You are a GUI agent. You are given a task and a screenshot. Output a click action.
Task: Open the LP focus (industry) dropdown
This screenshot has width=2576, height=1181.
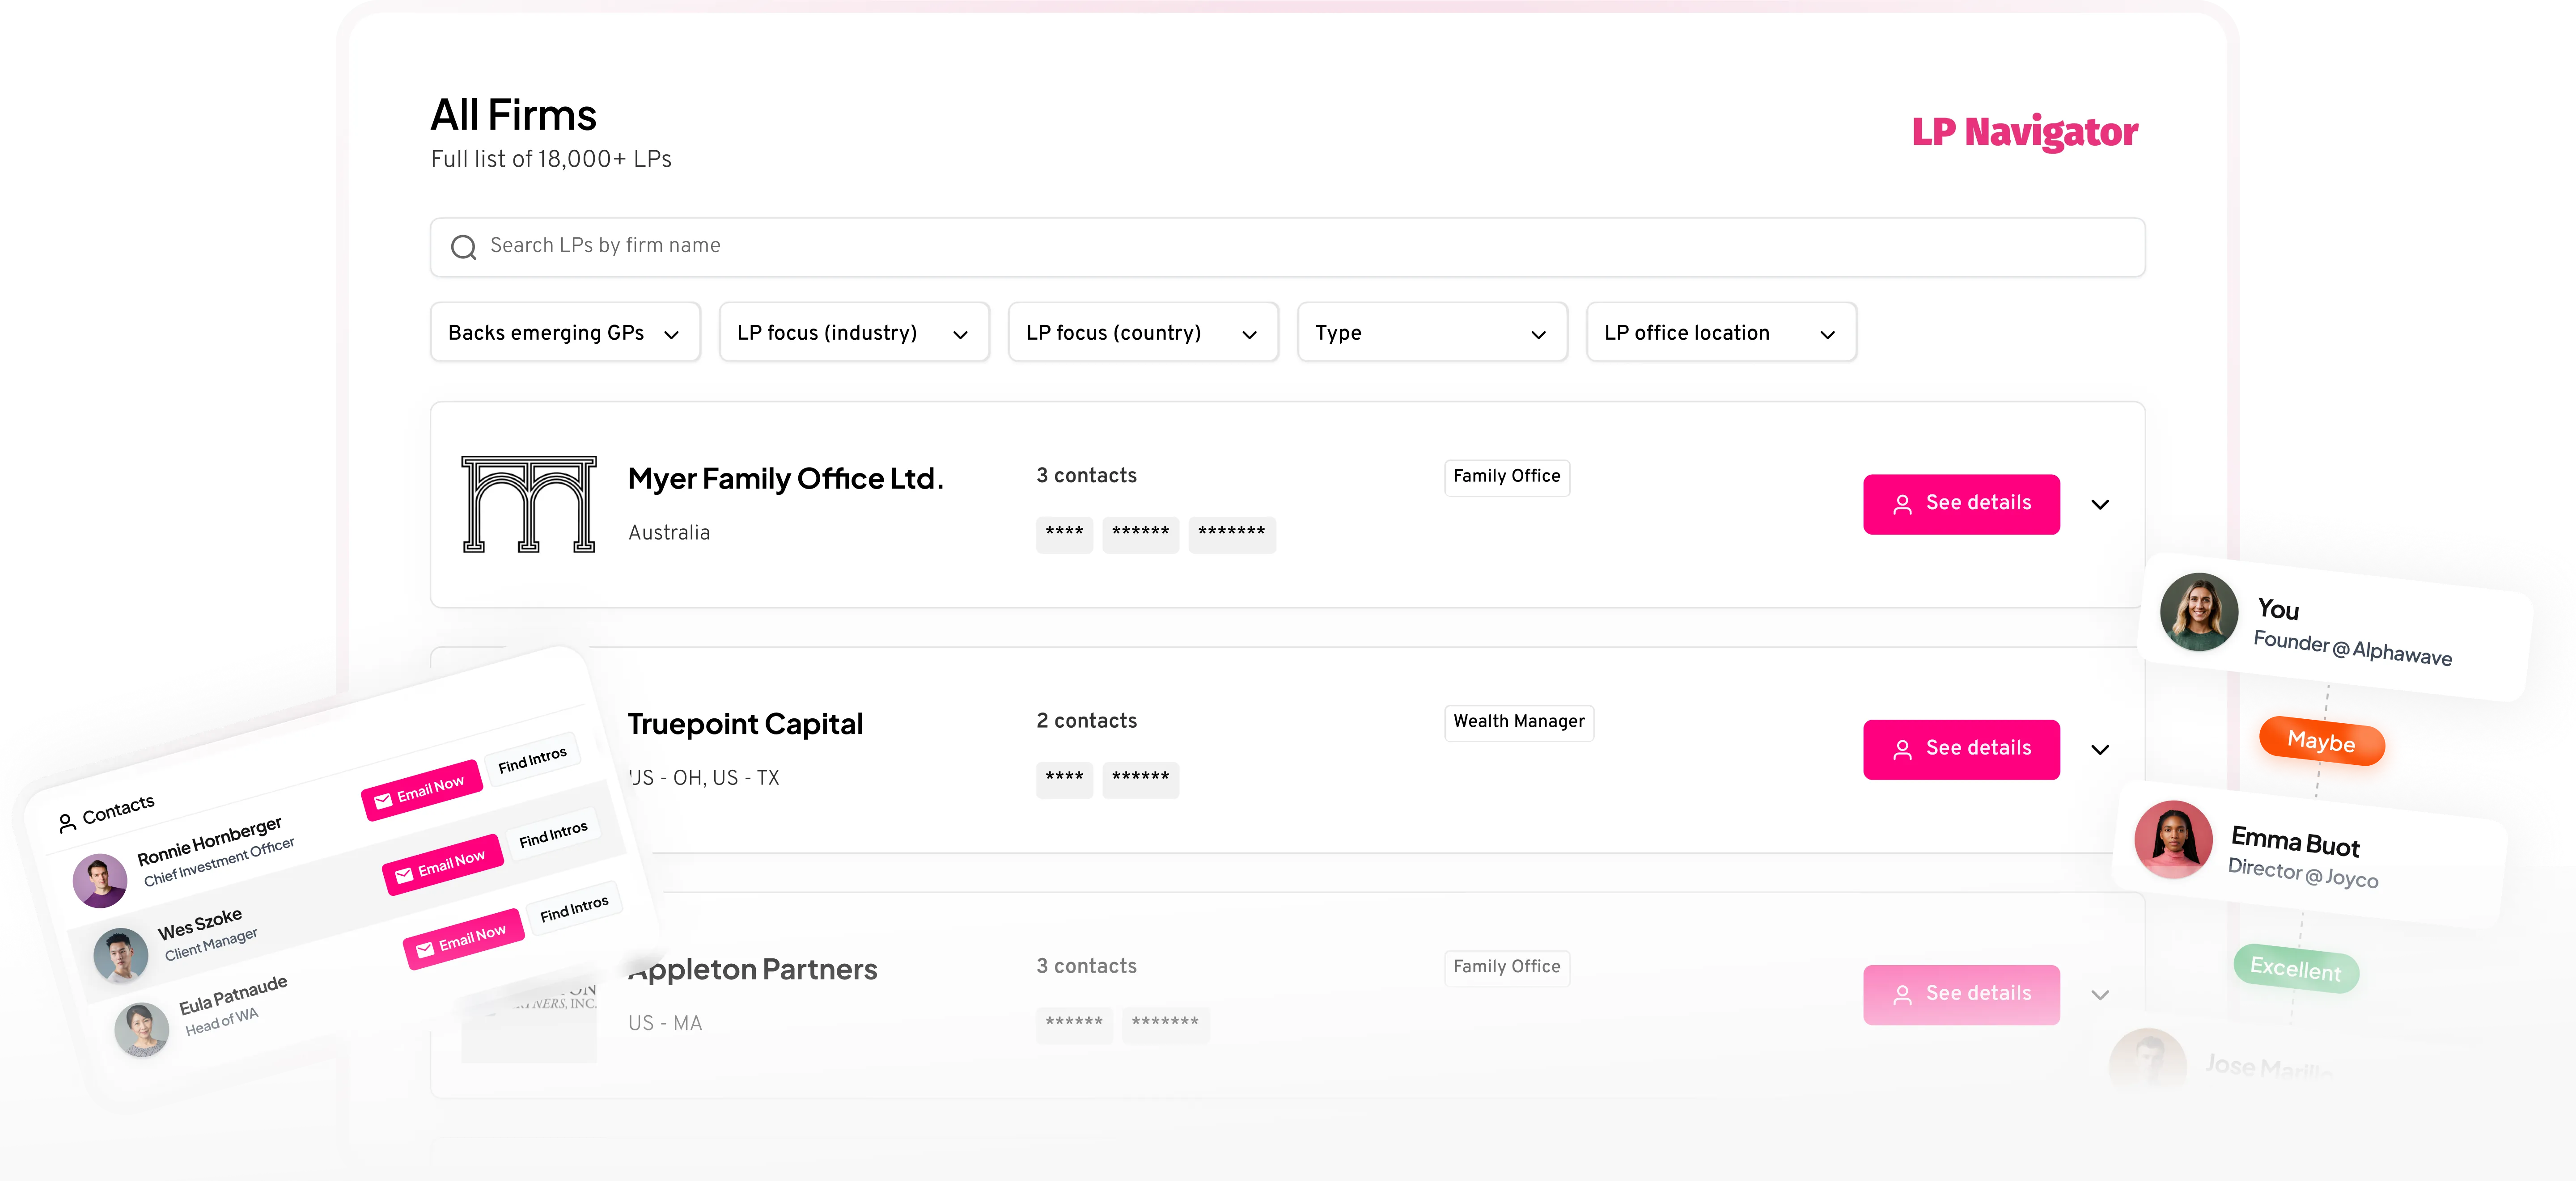coord(854,333)
